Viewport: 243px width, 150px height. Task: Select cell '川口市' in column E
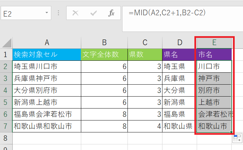click(x=214, y=66)
